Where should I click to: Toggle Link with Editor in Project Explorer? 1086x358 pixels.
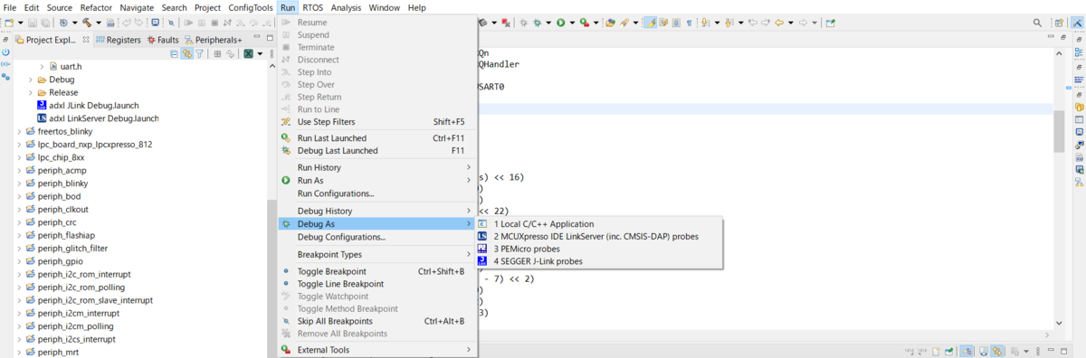coord(187,54)
